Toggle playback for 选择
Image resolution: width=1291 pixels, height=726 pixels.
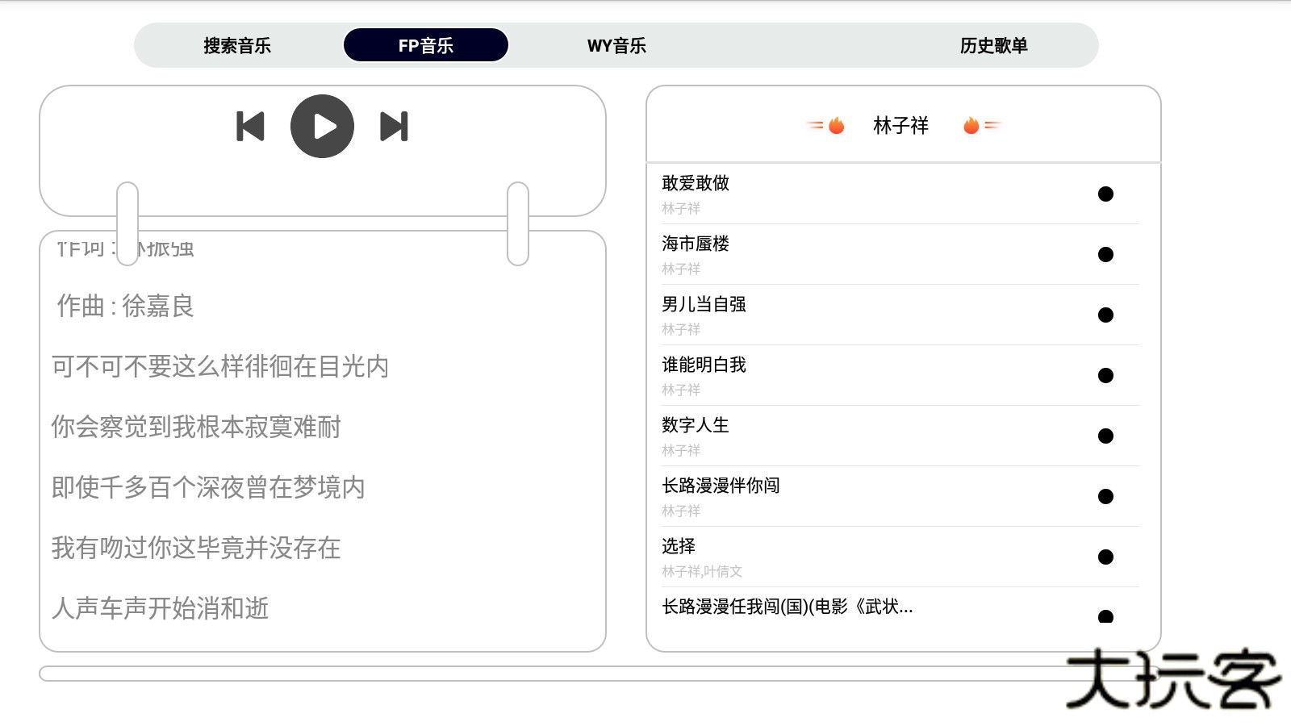[x=1107, y=557]
